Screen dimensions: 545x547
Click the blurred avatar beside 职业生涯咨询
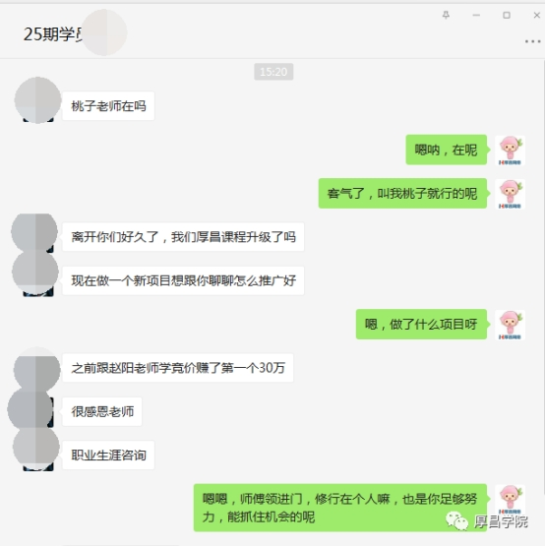(36, 449)
